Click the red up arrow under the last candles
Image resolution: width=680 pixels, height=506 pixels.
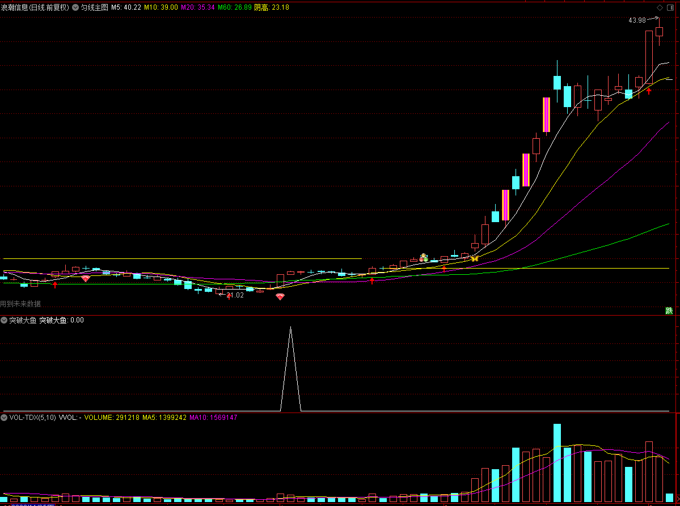(649, 91)
